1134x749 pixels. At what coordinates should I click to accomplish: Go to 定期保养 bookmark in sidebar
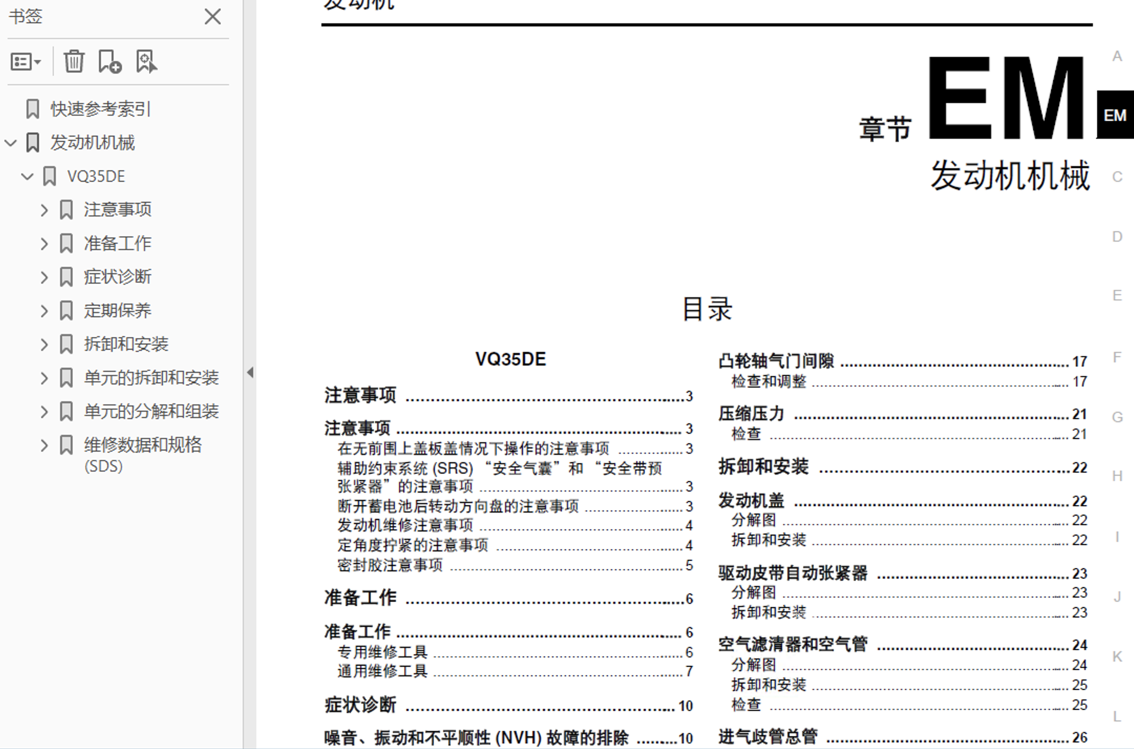[x=118, y=311]
